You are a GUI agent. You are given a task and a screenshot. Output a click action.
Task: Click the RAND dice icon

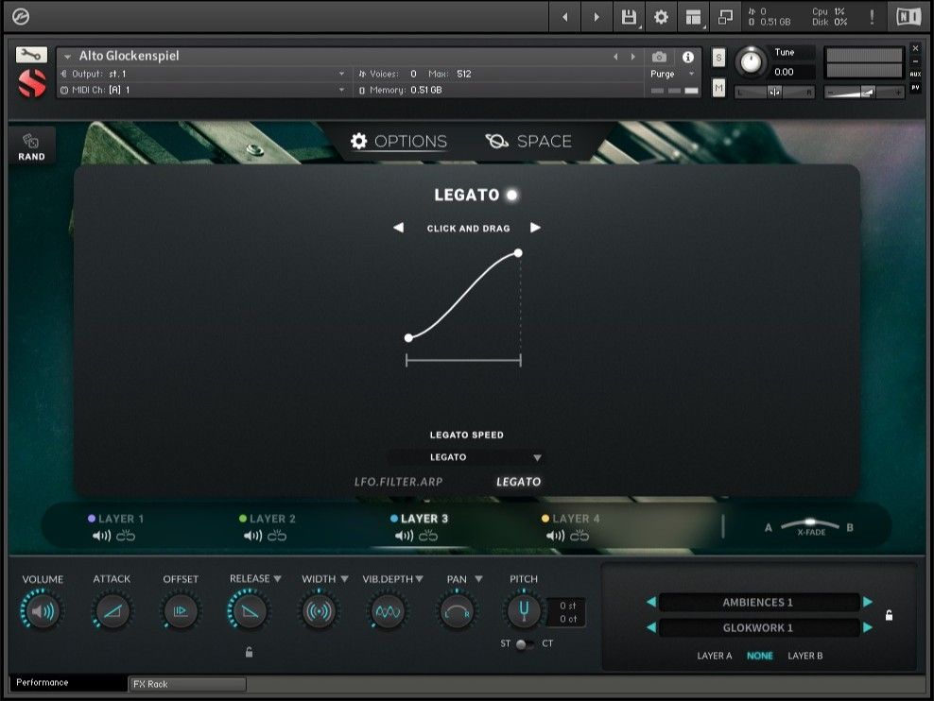(30, 140)
